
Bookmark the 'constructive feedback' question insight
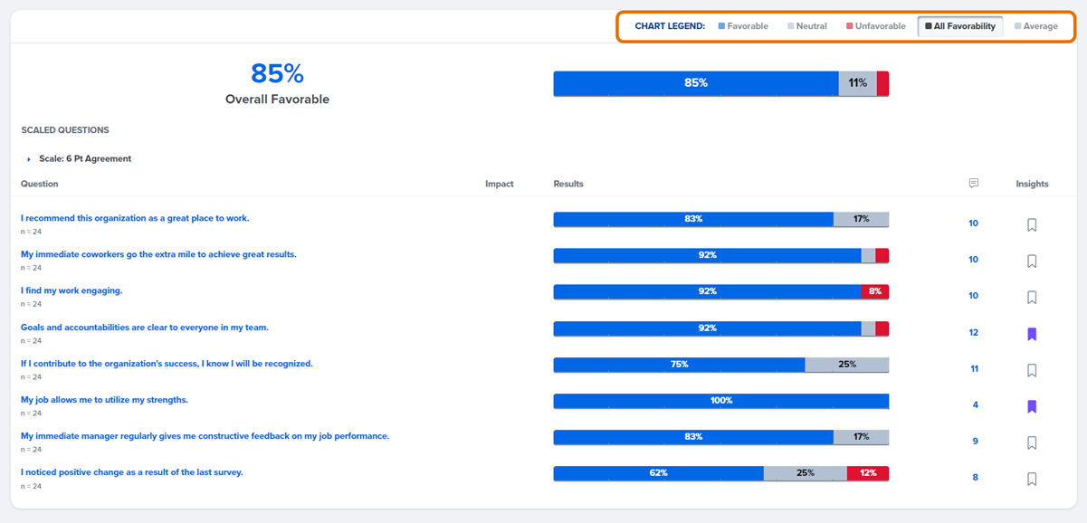coord(1032,442)
